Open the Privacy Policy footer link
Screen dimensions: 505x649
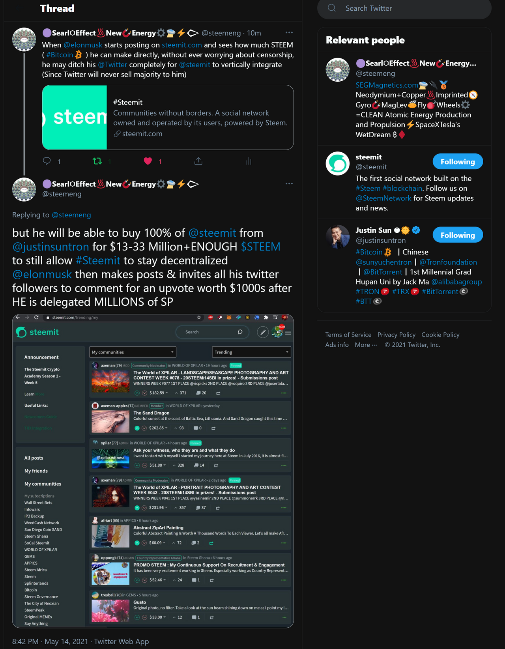[397, 335]
